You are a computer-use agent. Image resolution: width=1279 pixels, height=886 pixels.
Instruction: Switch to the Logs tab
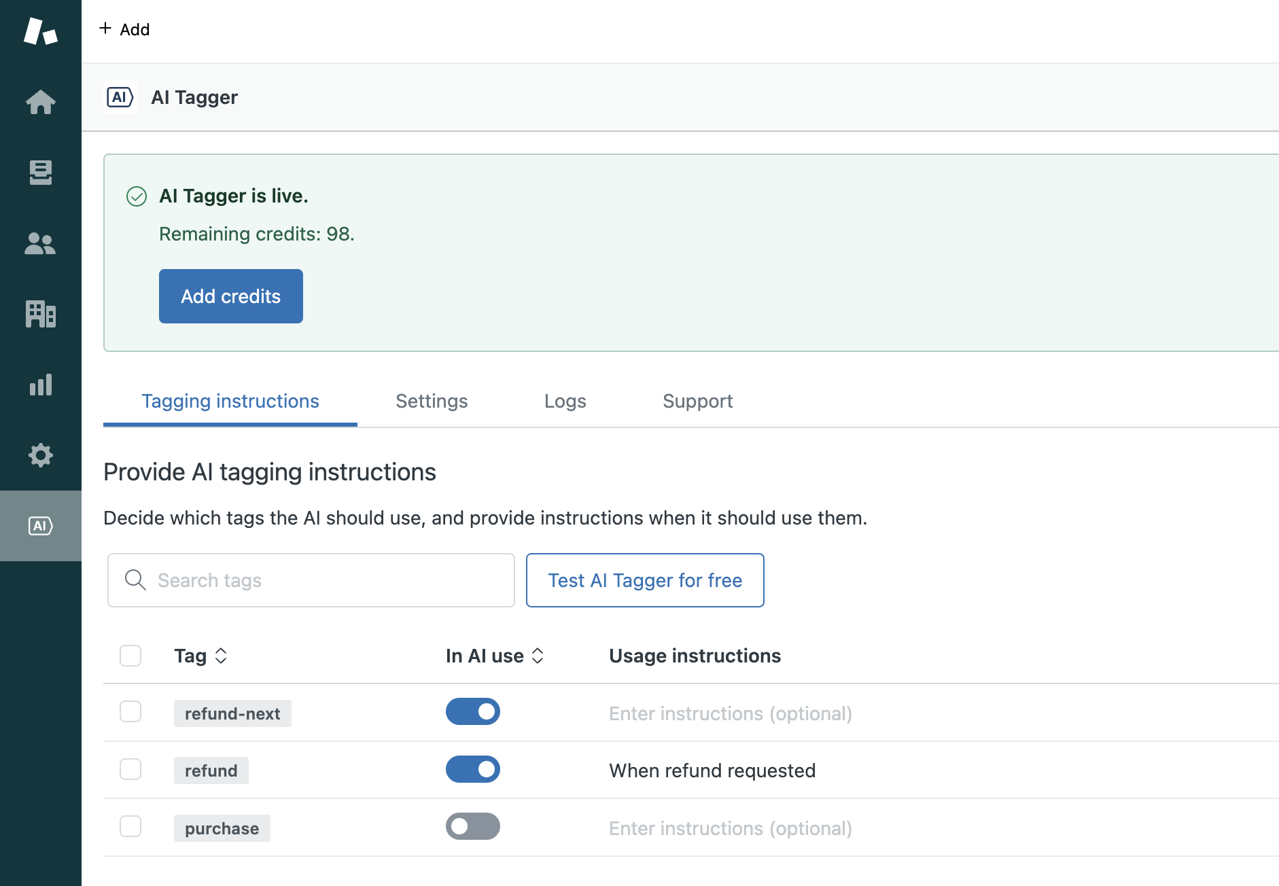tap(565, 401)
